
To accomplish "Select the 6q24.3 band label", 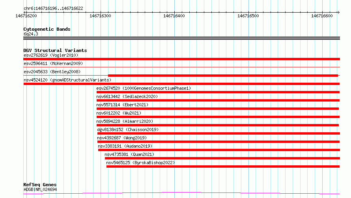I will click(x=31, y=34).
